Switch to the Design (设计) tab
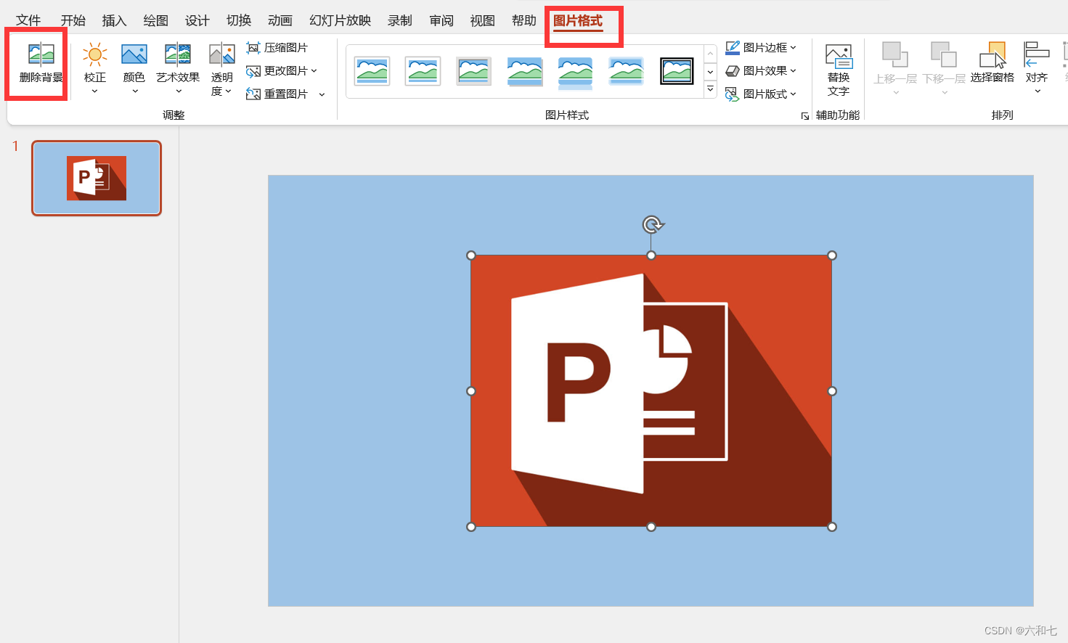Screen dimensions: 1068x643 (x=197, y=20)
